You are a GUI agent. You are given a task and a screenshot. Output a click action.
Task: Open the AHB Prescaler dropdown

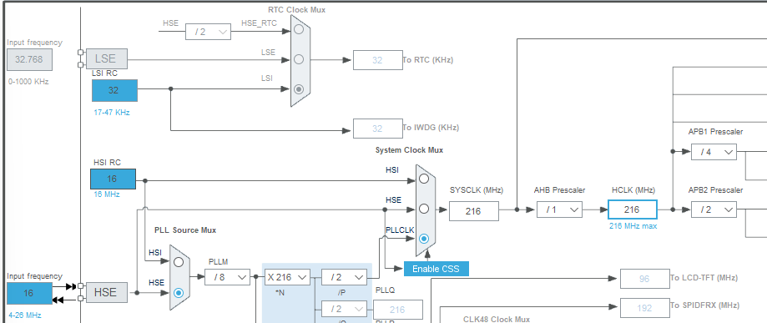[x=559, y=210]
